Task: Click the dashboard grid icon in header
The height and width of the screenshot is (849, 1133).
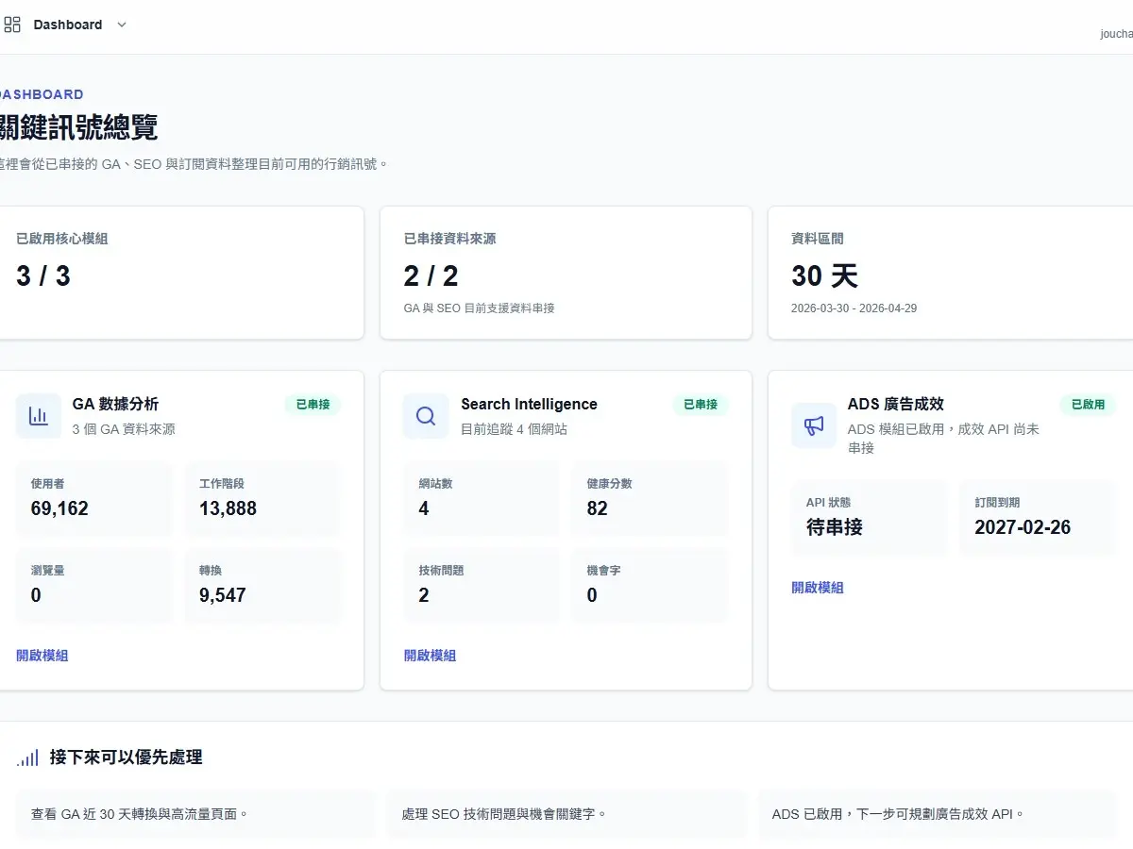Action: pos(12,25)
